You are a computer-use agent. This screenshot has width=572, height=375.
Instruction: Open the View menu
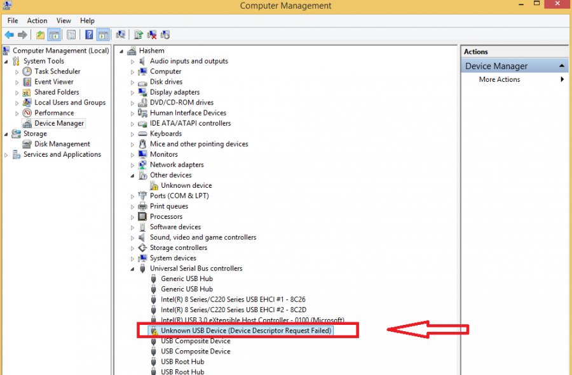point(64,21)
